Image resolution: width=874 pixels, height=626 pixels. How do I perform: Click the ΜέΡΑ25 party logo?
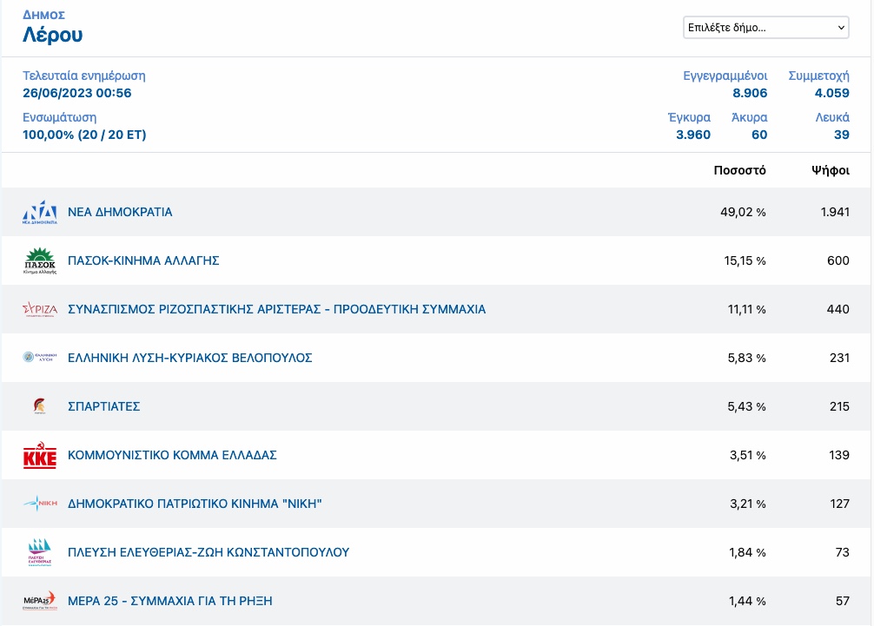pyautogui.click(x=40, y=601)
